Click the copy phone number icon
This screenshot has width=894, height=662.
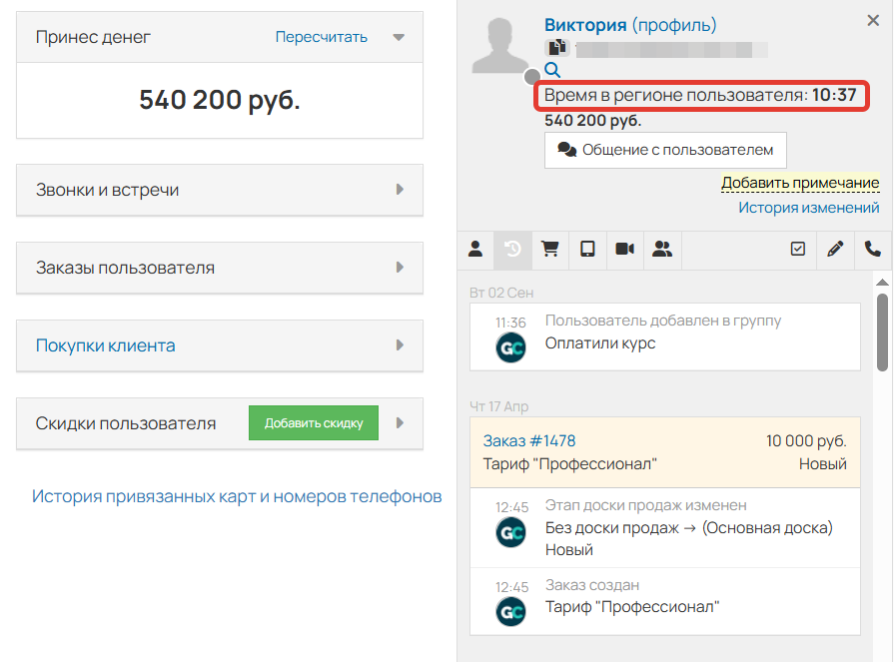(x=556, y=46)
